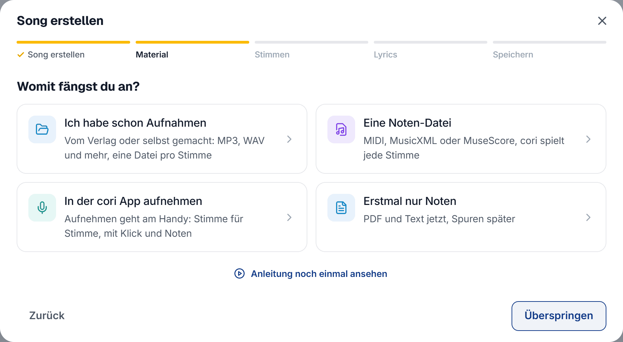Click the music file icon for Noten-Datei
The height and width of the screenshot is (342, 623).
(x=341, y=129)
